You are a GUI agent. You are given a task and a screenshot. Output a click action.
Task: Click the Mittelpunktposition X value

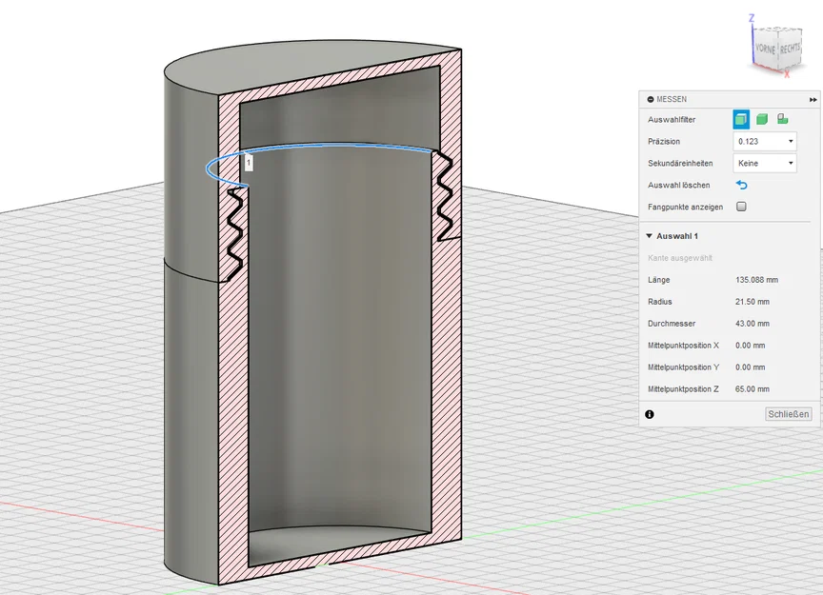point(750,346)
